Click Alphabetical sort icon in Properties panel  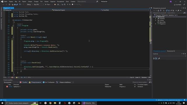[156, 58]
